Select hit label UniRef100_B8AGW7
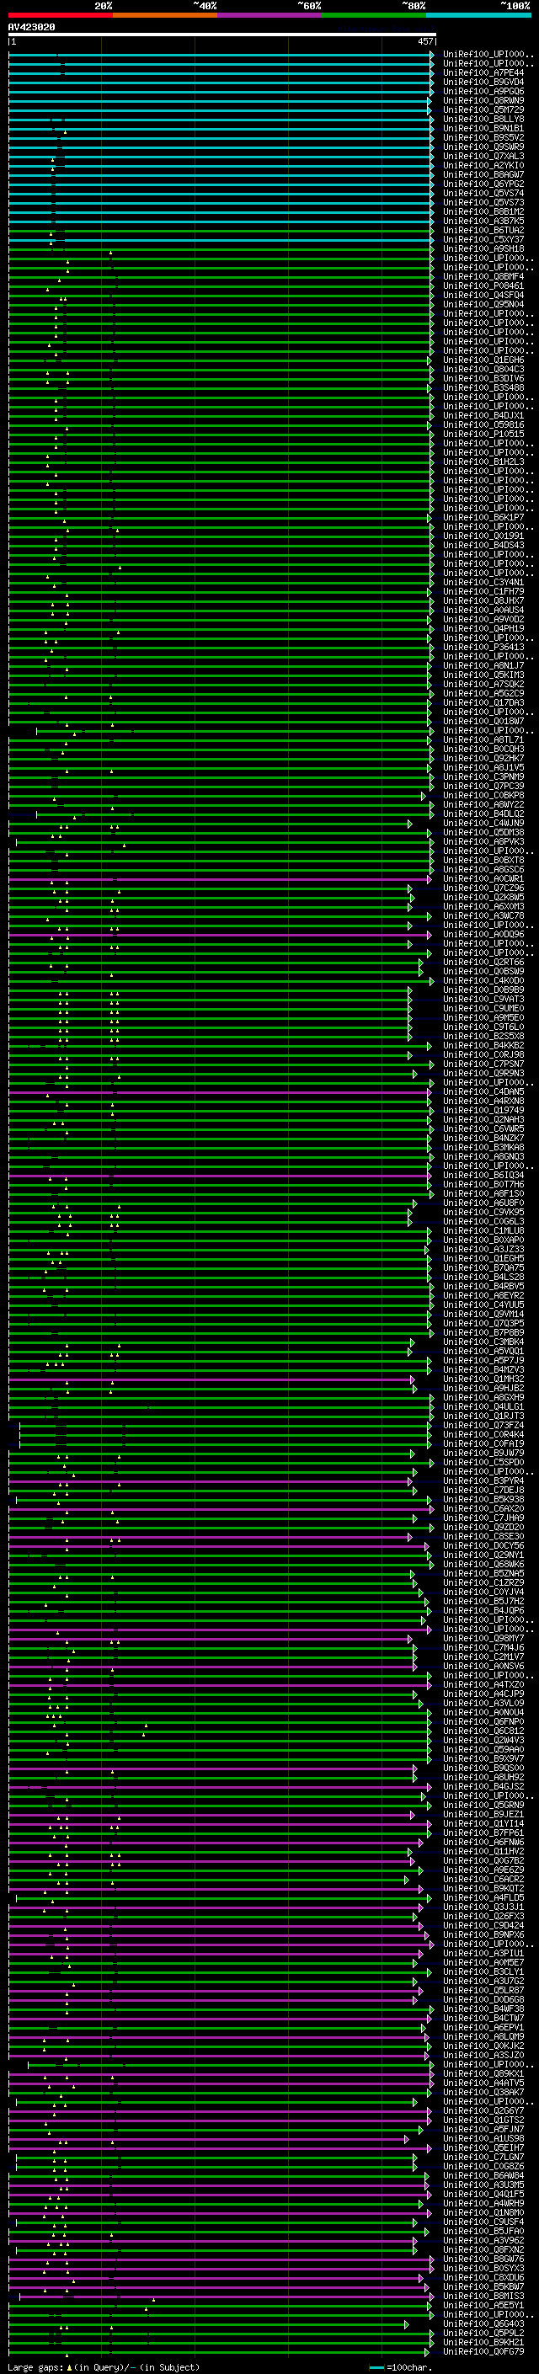Viewport: 539px width, 2374px height. (x=483, y=174)
